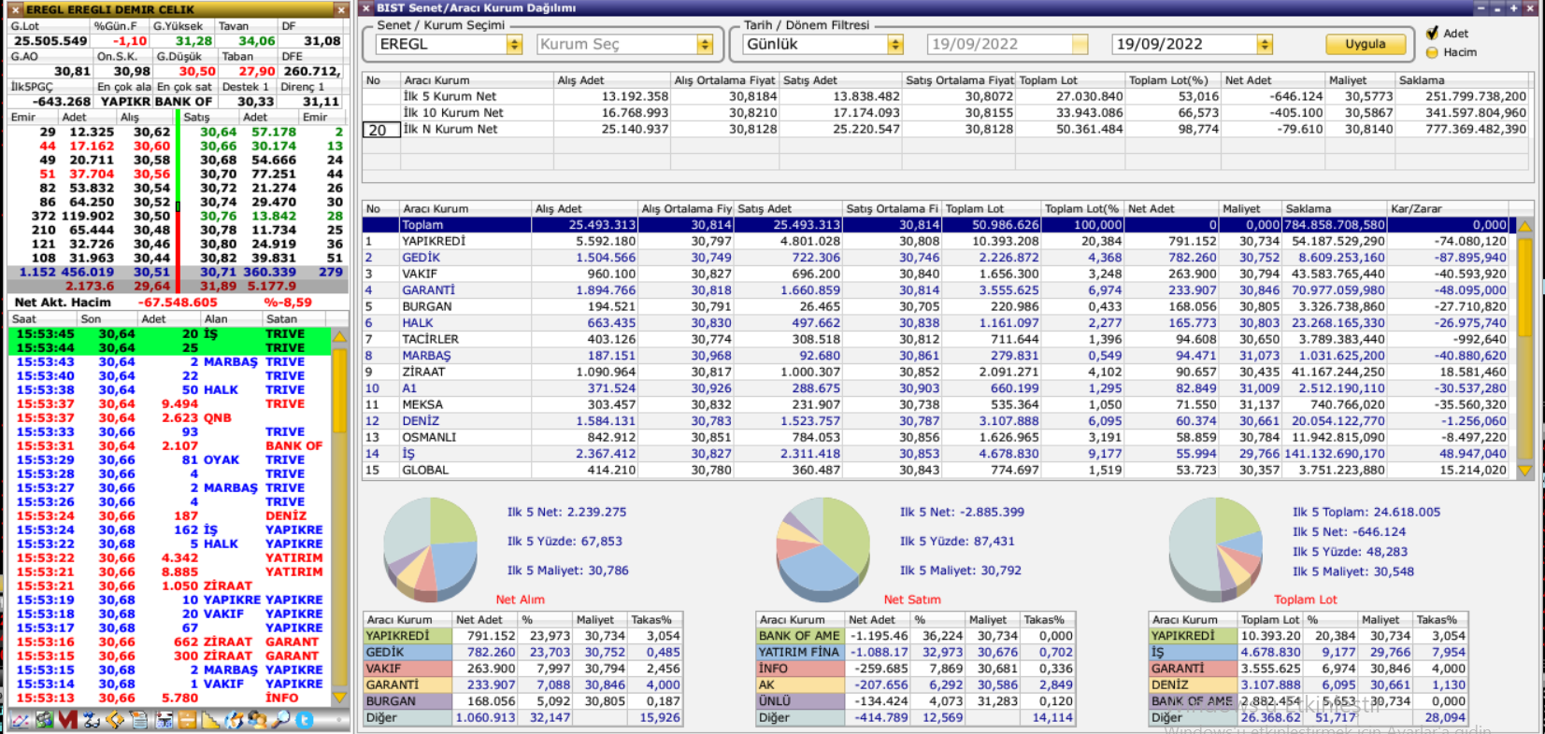Click the orange diamond arrows toolbar icon
This screenshot has height=734, width=1545.
pyautogui.click(x=115, y=720)
